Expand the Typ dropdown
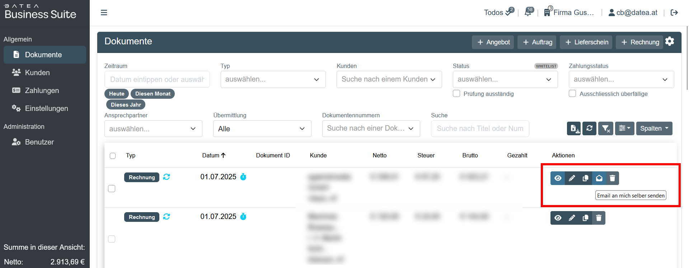 pyautogui.click(x=273, y=79)
